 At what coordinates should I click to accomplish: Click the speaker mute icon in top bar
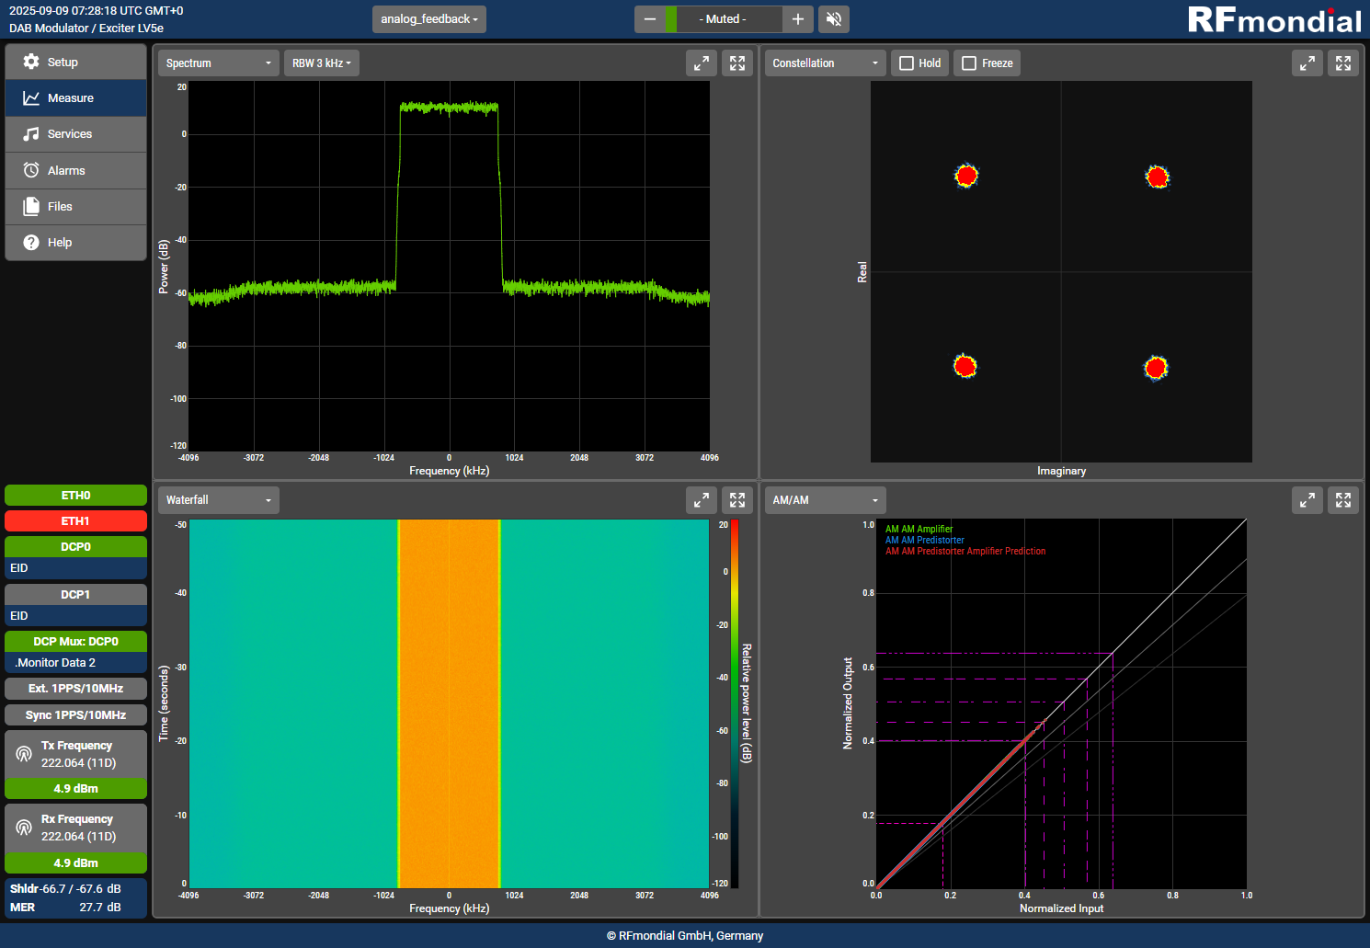pos(834,19)
